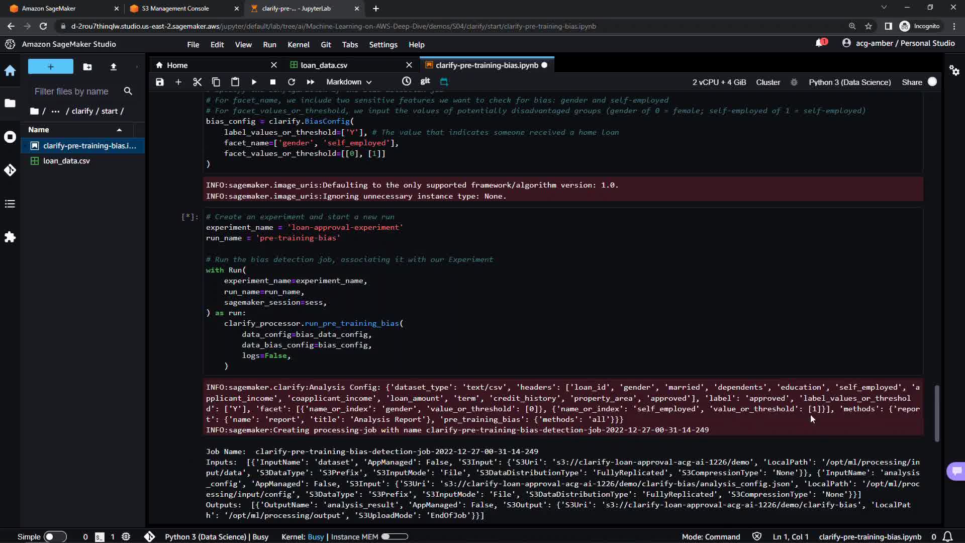This screenshot has height=543, width=965.
Task: Run the selected cell with the play icon
Action: point(254,82)
